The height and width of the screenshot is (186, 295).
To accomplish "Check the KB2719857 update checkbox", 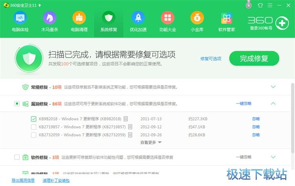I will [x=33, y=127].
